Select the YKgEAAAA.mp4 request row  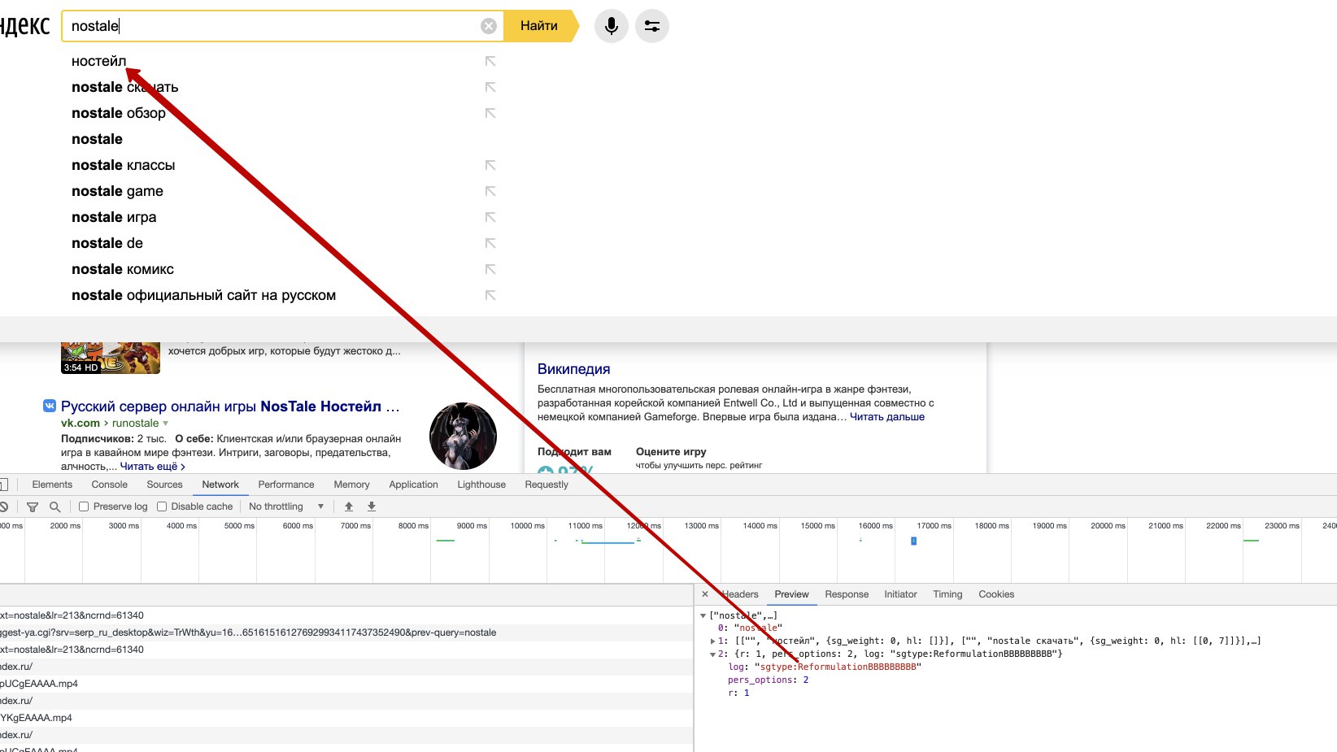tap(346, 718)
